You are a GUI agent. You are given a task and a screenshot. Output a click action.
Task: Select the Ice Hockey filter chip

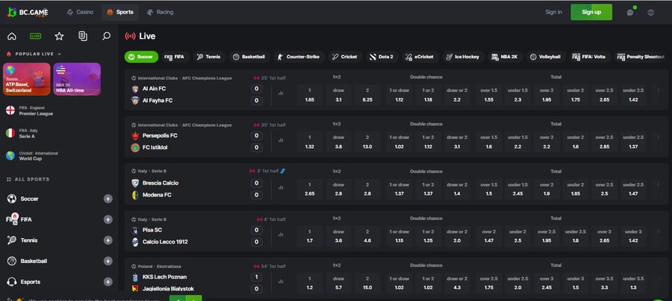[x=463, y=57]
